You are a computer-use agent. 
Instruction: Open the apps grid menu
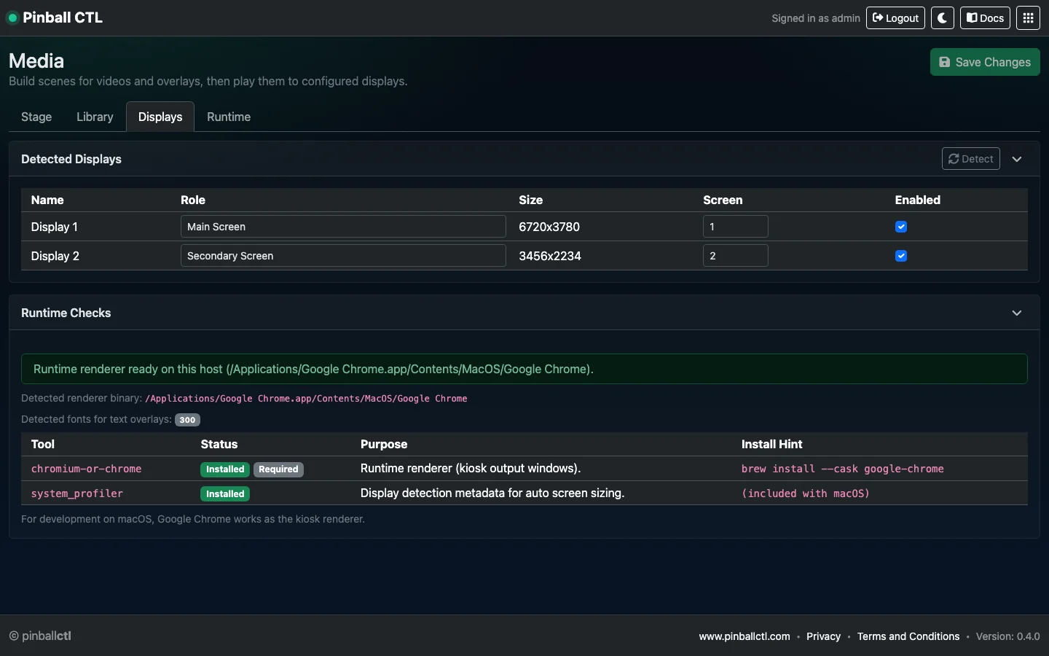[1028, 18]
